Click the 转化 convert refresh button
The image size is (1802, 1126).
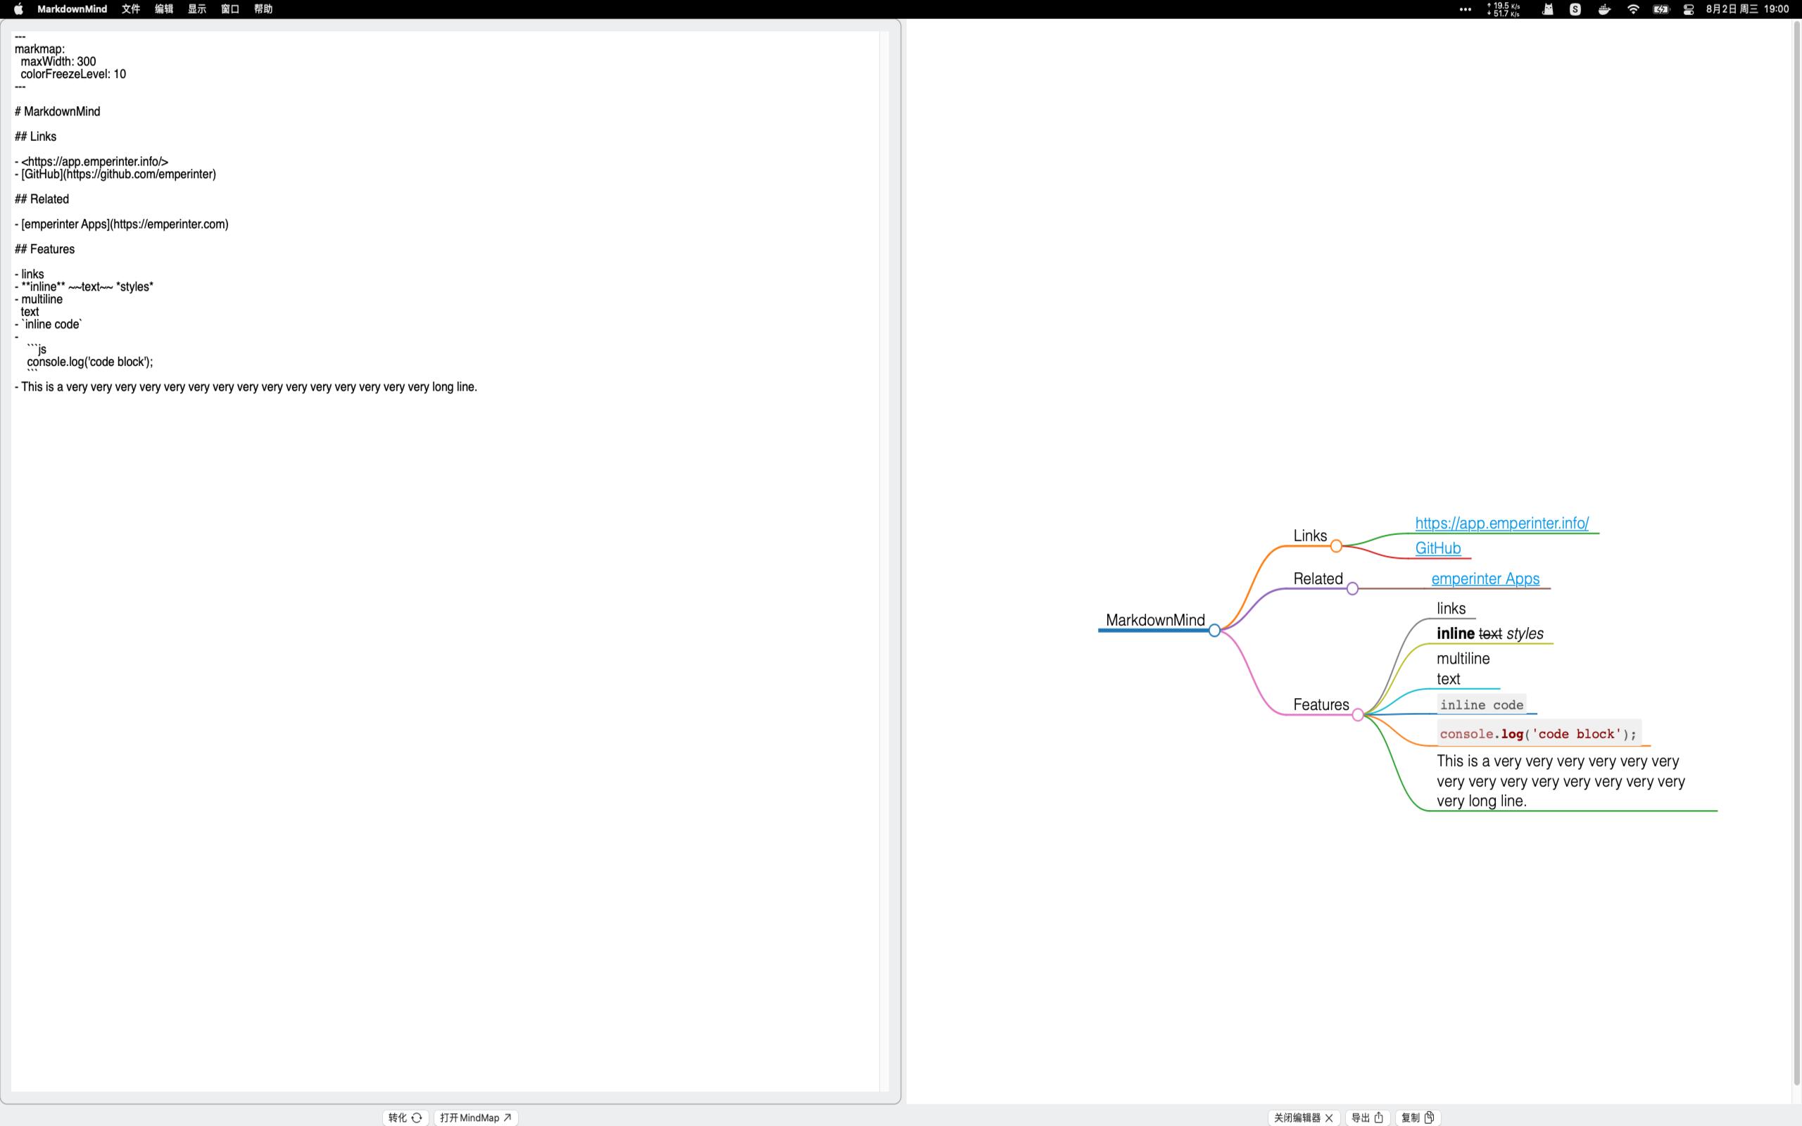(405, 1117)
